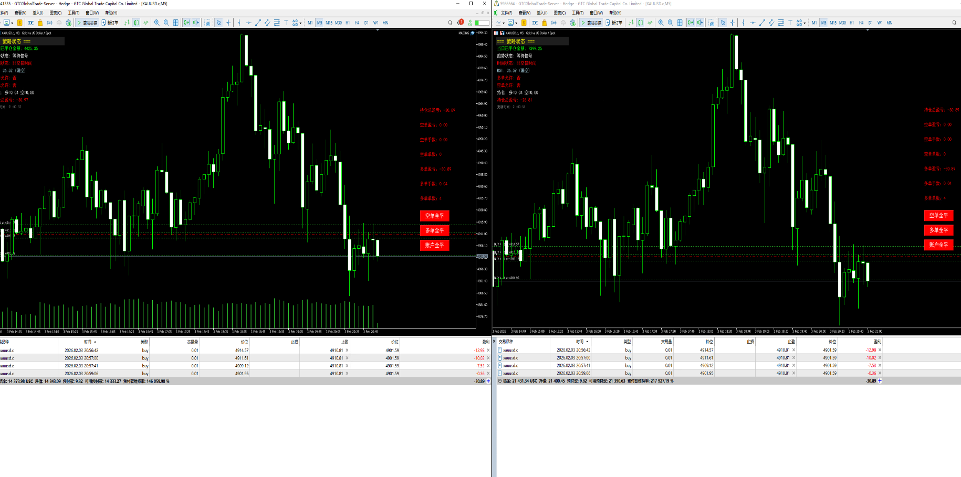Open the search magnifier in left window
961x477 pixels.
pyautogui.click(x=450, y=23)
